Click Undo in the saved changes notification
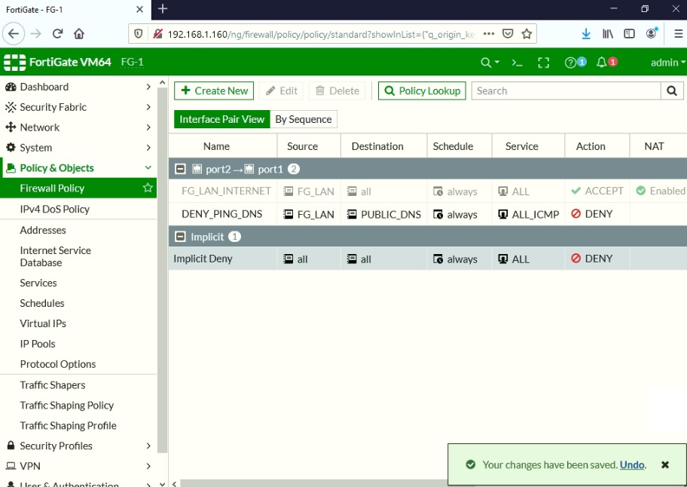The image size is (687, 487). 632,465
